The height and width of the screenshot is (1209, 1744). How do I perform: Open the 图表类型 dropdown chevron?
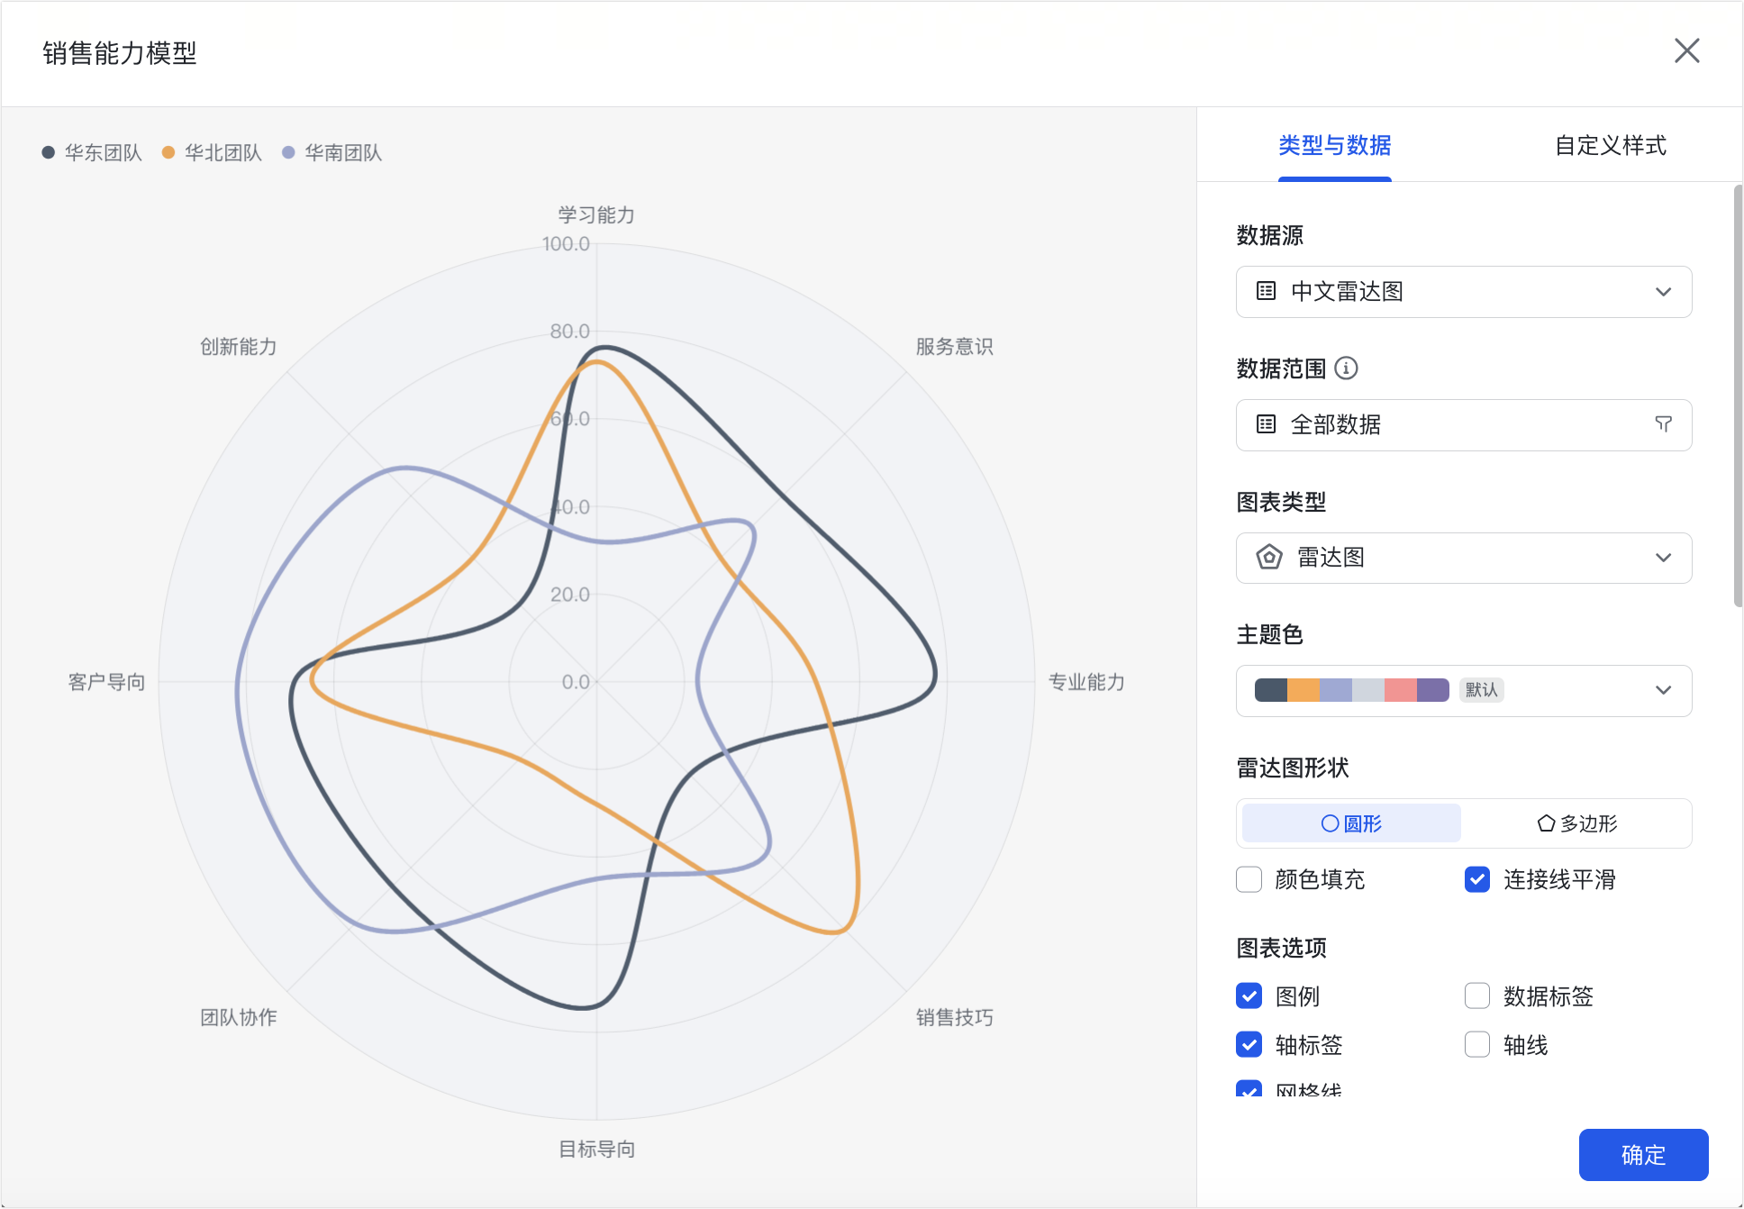coord(1663,558)
